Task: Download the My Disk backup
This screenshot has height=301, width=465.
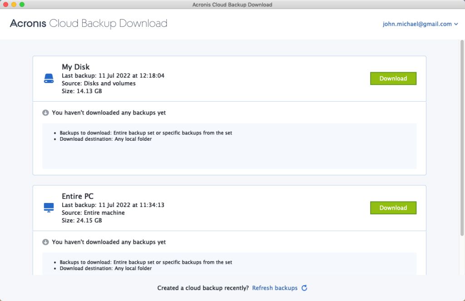Action: pos(393,79)
